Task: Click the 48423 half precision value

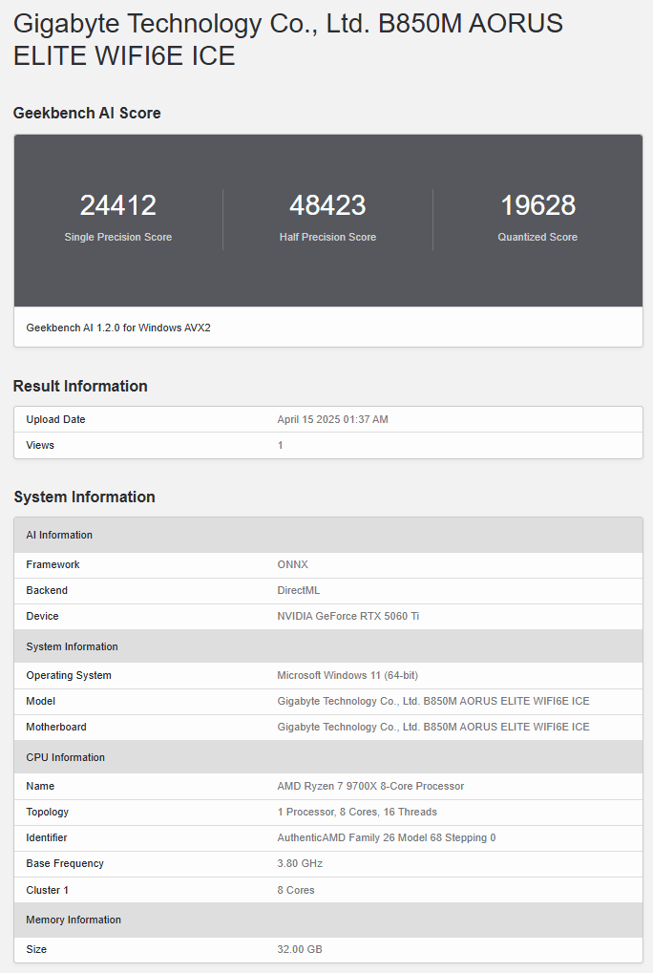Action: point(327,205)
